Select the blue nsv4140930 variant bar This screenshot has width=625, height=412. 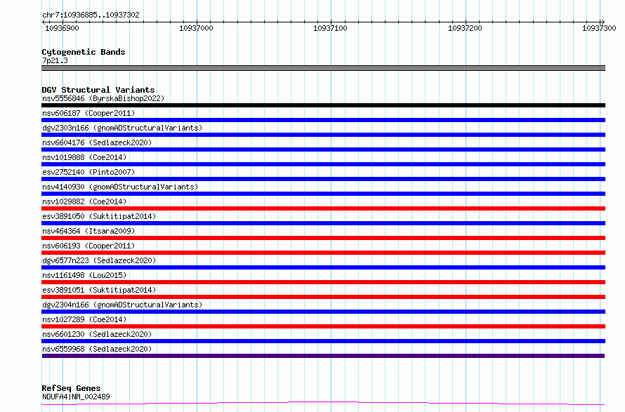point(323,194)
